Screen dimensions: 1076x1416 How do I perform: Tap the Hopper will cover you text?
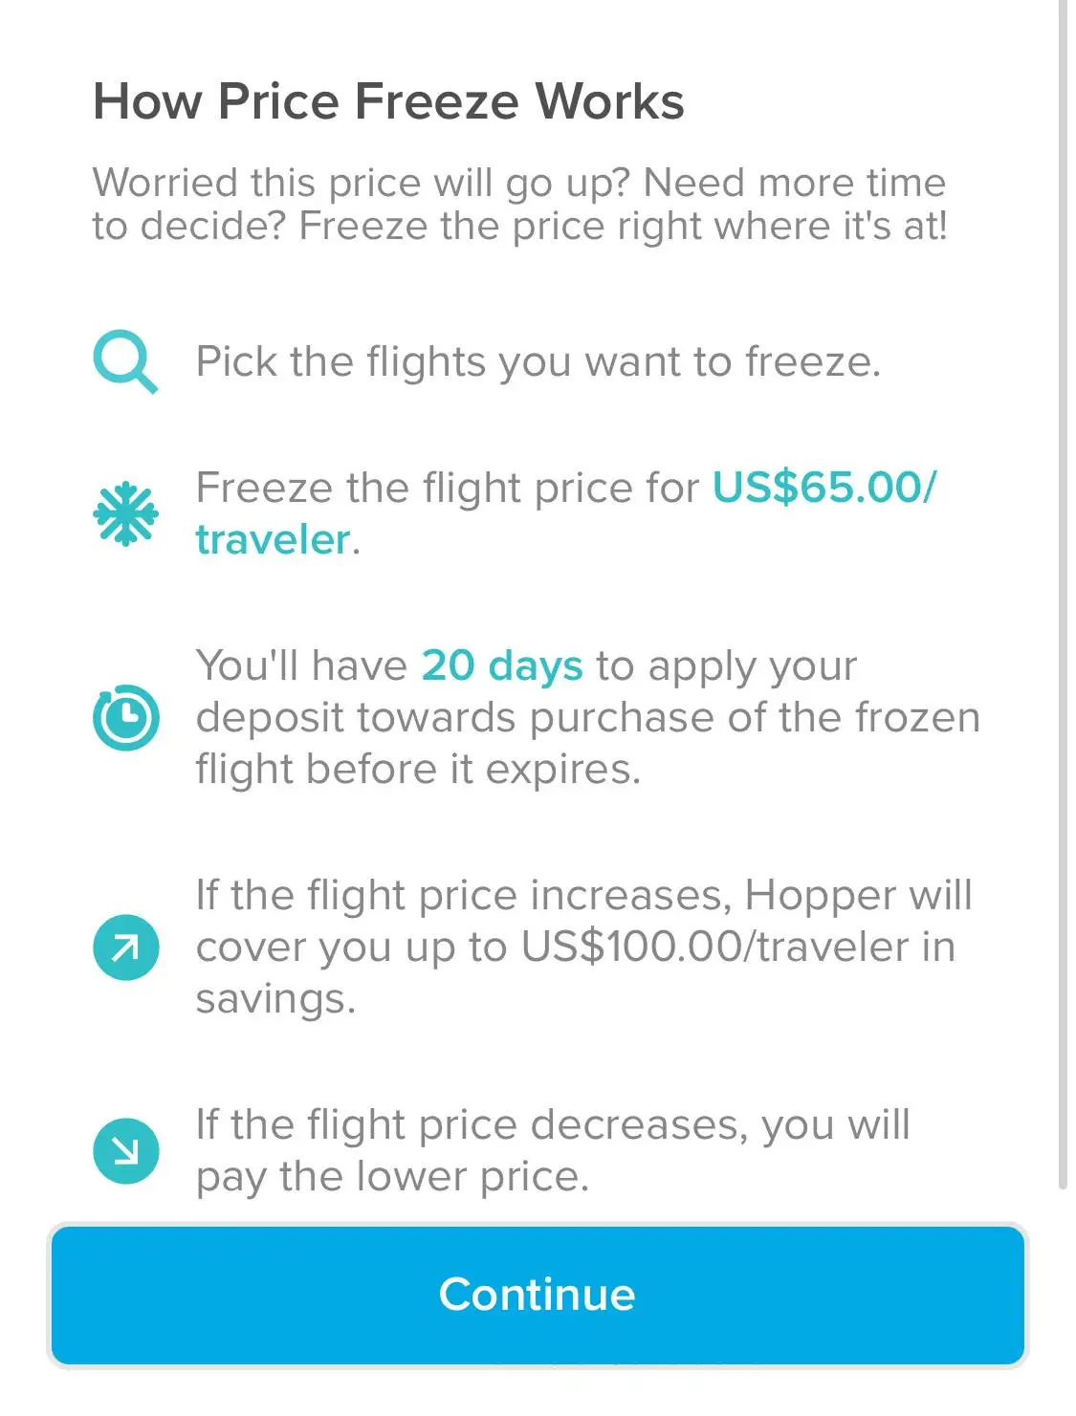tap(583, 947)
